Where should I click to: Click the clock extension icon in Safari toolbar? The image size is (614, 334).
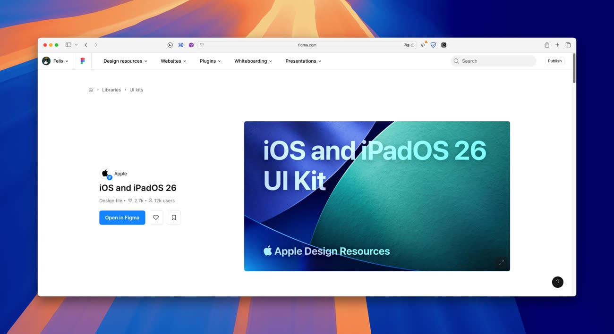[x=170, y=45]
